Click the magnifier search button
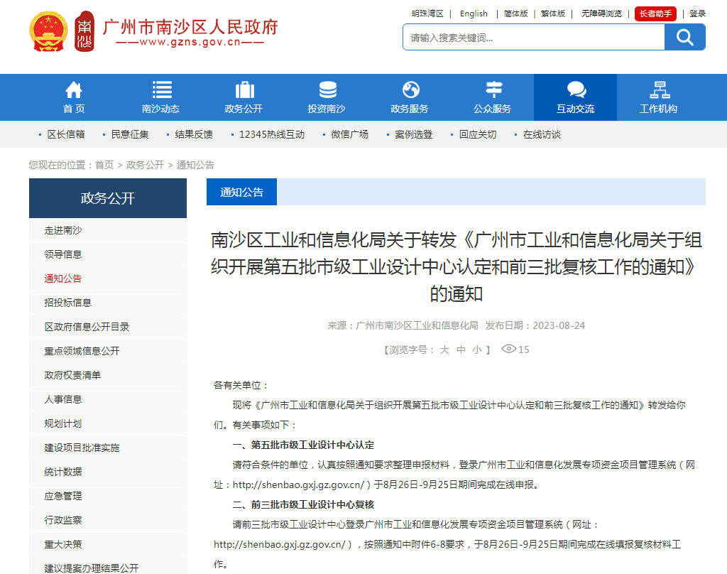 point(684,37)
